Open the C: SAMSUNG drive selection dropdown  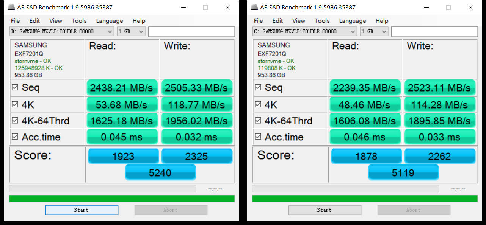305,31
